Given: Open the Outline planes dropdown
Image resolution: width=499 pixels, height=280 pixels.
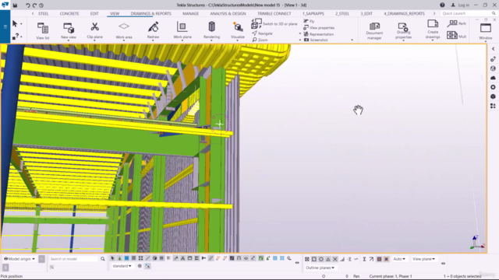Looking at the screenshot, I should tap(320, 268).
